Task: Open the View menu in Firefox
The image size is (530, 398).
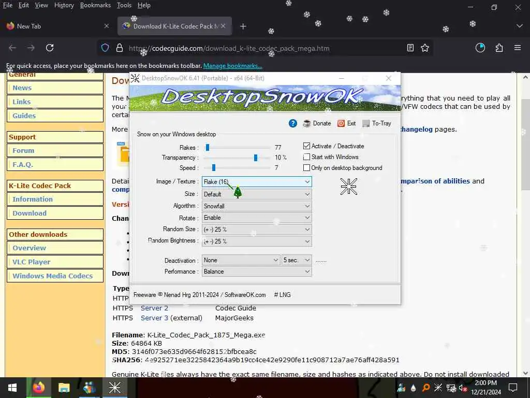Action: click(x=41, y=5)
